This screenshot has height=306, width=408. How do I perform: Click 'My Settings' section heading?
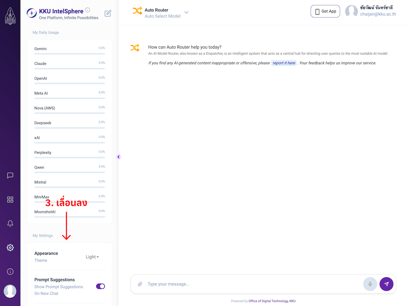[x=43, y=235]
